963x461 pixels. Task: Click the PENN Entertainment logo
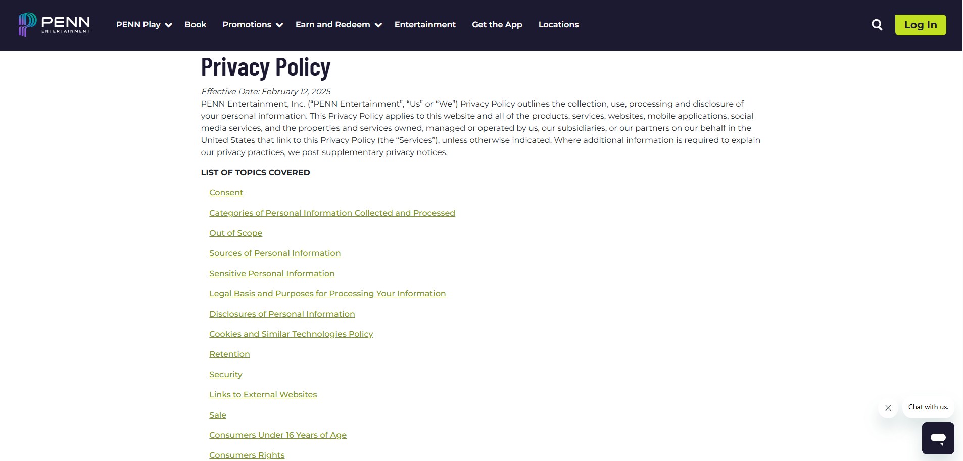click(x=54, y=25)
